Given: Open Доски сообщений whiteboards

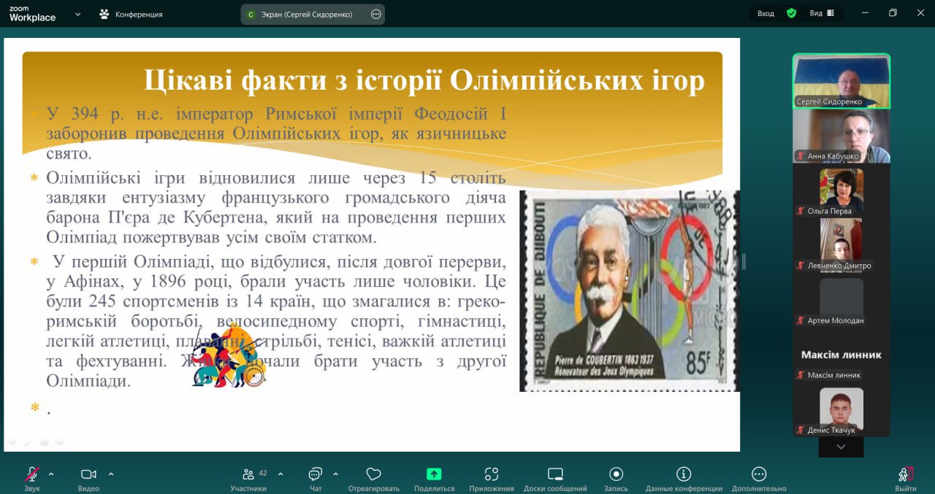Looking at the screenshot, I should coord(555,475).
